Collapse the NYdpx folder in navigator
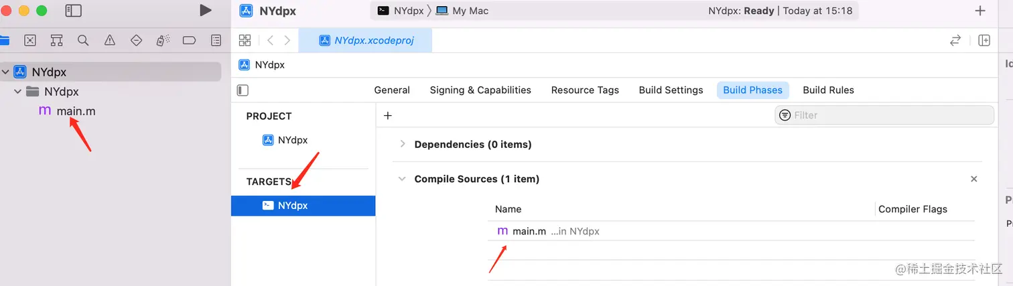 [18, 92]
